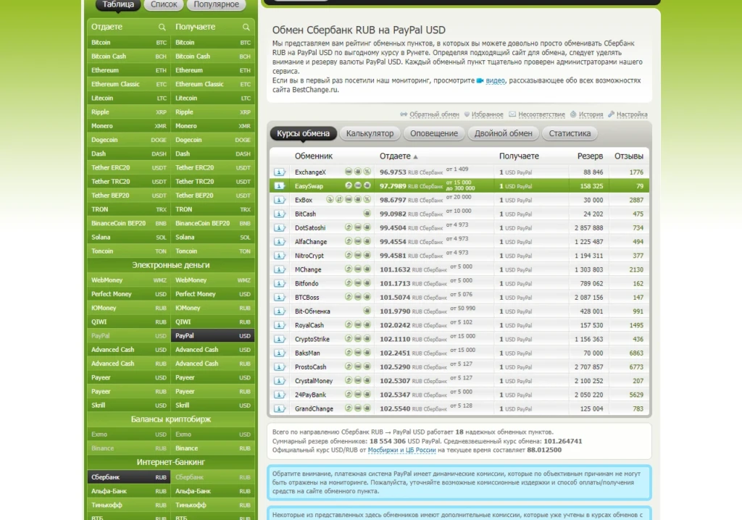The image size is (742, 520).
Task: Open info icon for Bit-Обменка row
Action: [279, 311]
